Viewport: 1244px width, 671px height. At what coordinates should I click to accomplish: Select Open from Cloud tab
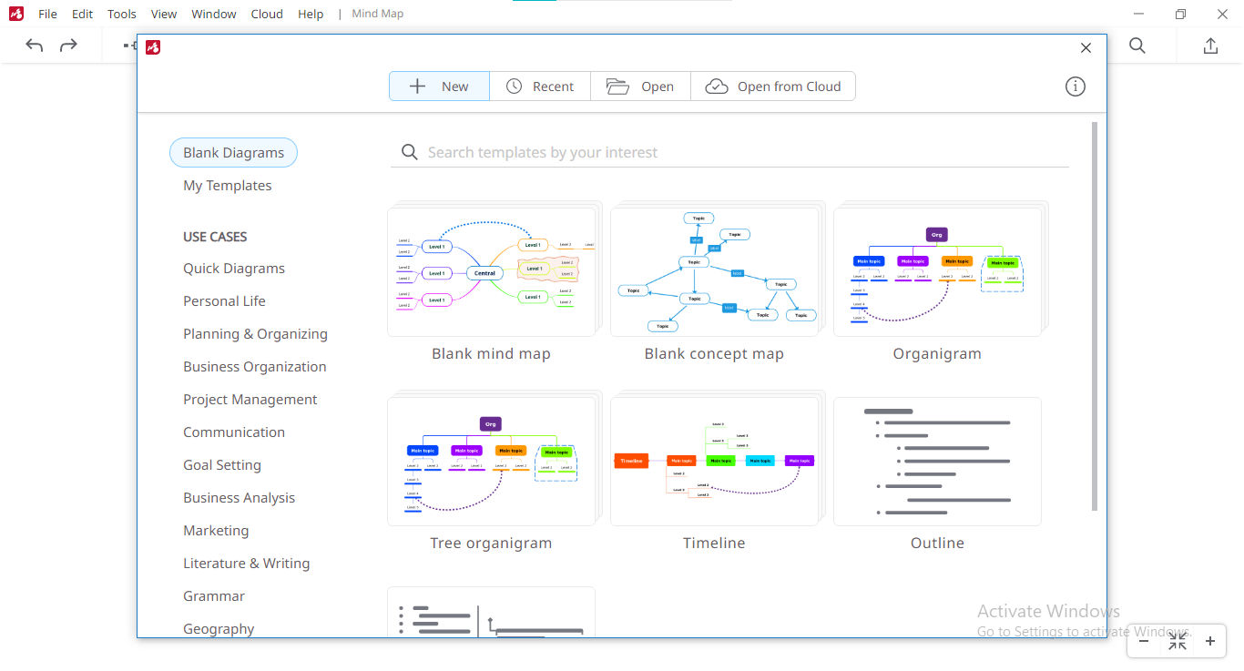click(x=773, y=86)
